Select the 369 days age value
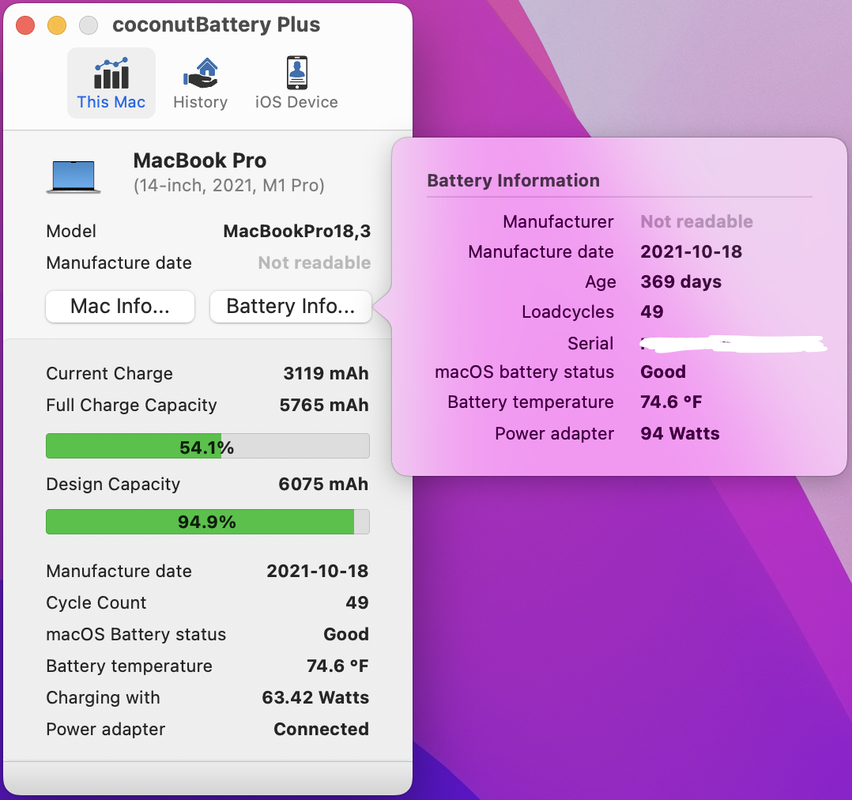The width and height of the screenshot is (852, 800). (680, 281)
